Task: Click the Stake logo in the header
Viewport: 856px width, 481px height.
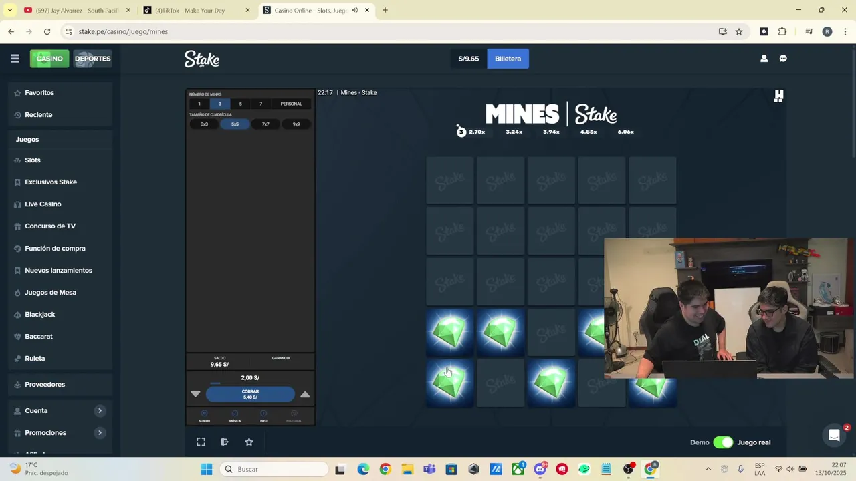Action: [x=202, y=59]
